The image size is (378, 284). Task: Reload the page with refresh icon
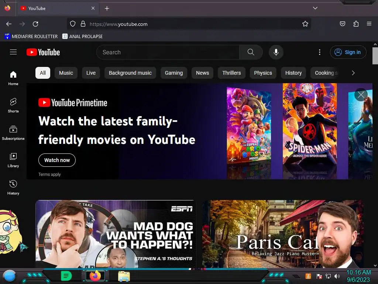35,24
